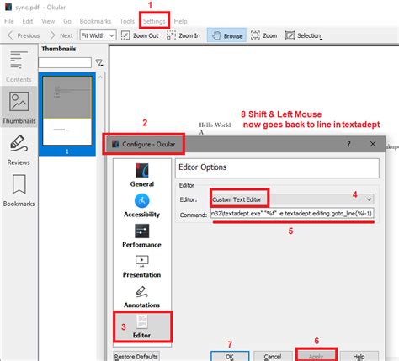399x361 pixels.
Task: Show the Reviews sidebar panel
Action: 19,150
